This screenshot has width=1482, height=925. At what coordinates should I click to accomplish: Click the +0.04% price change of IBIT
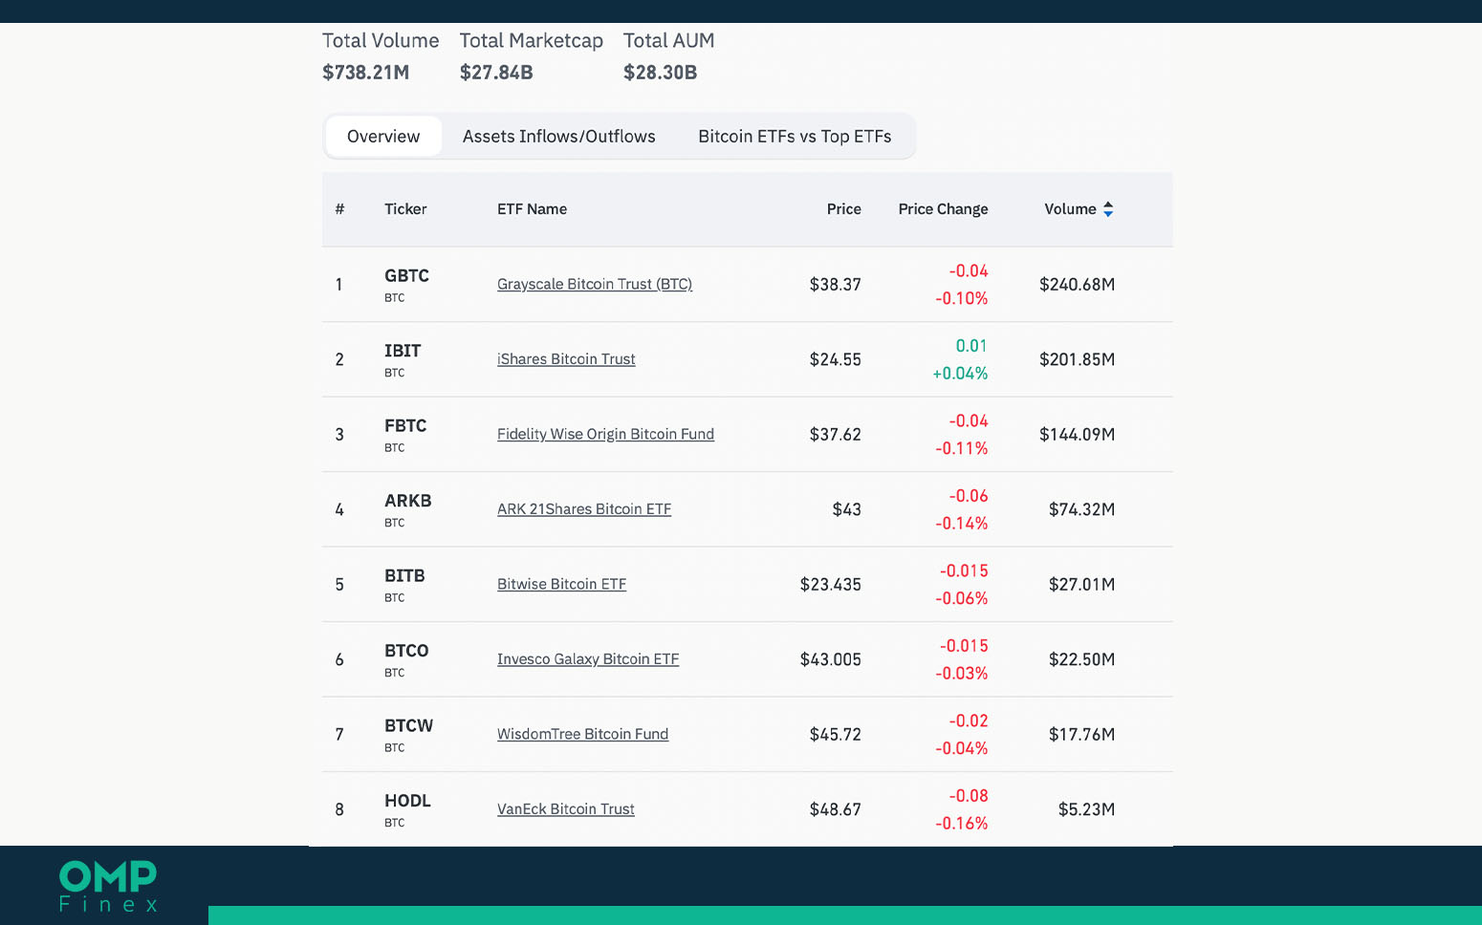tap(960, 374)
